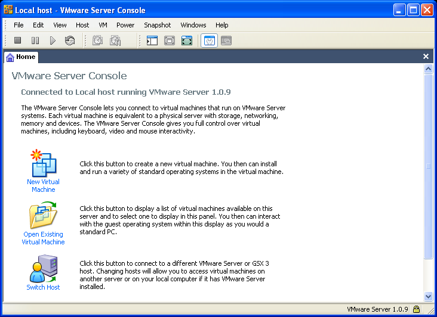Click the Quick Switch mode toolbar icon
This screenshot has width=437, height=317.
pyautogui.click(x=170, y=41)
